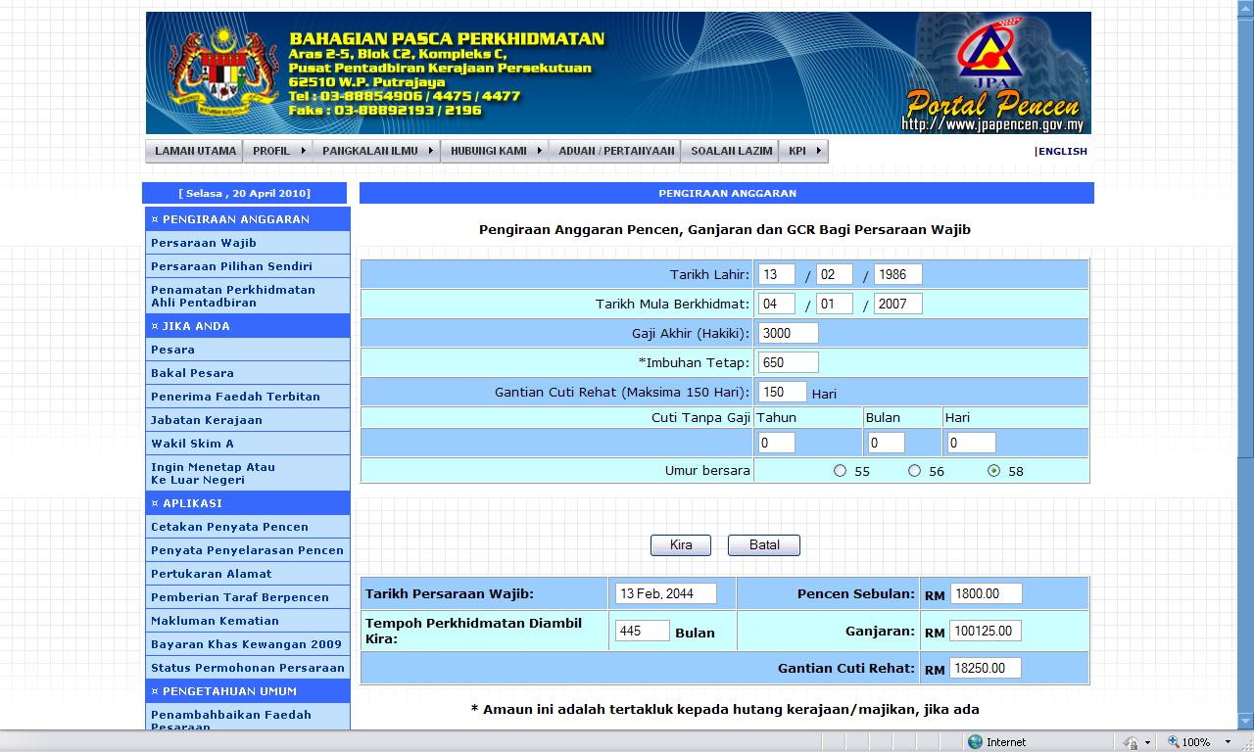Open Persaraan Pilihan Sendiri link
The image size is (1254, 752).
tap(231, 266)
